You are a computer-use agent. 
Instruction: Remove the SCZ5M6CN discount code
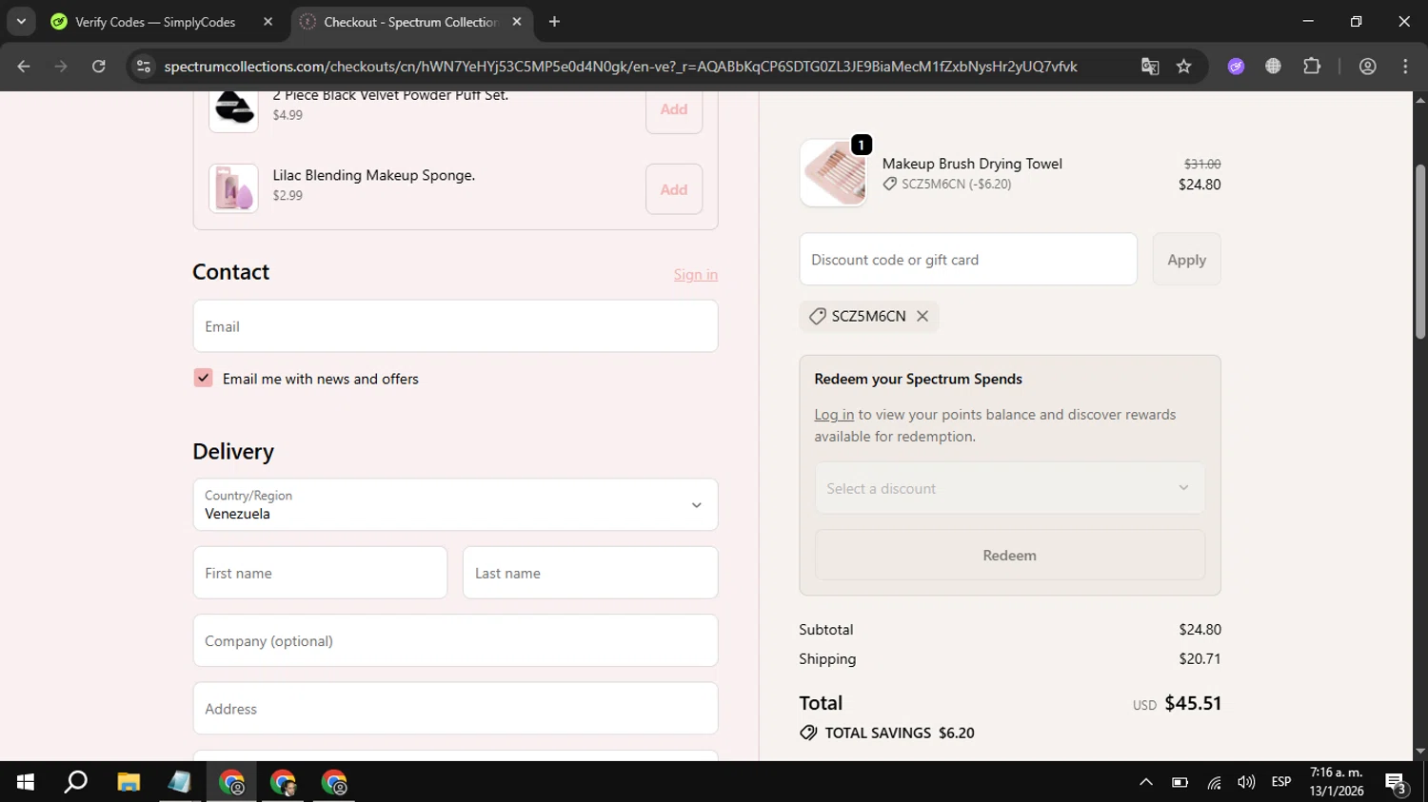(x=922, y=316)
